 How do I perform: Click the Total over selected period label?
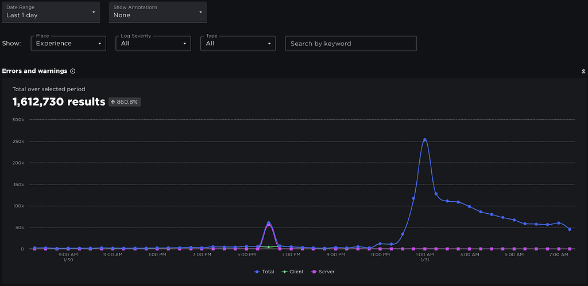49,89
